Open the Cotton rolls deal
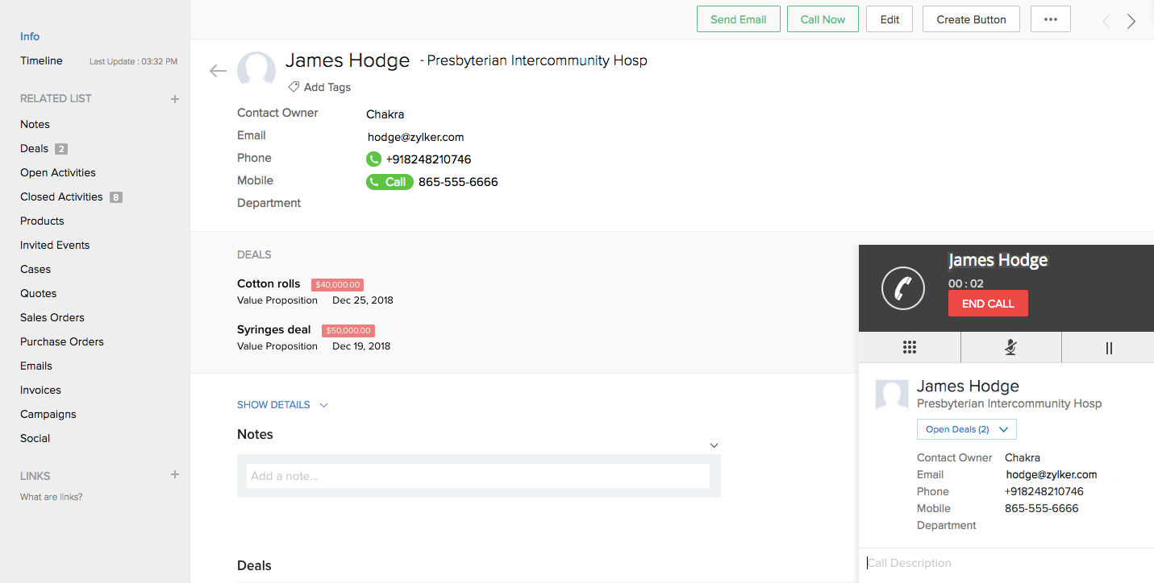 (269, 283)
